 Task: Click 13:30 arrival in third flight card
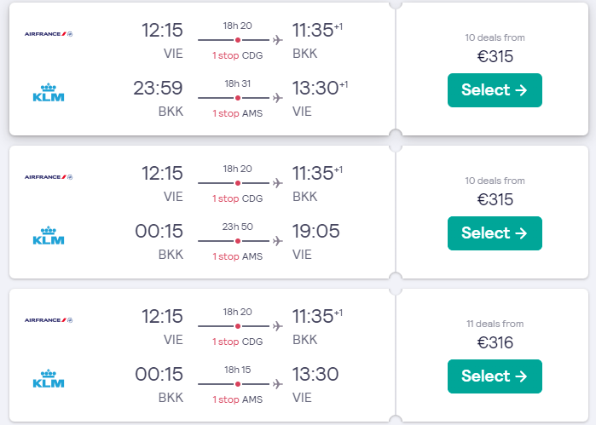coord(315,375)
